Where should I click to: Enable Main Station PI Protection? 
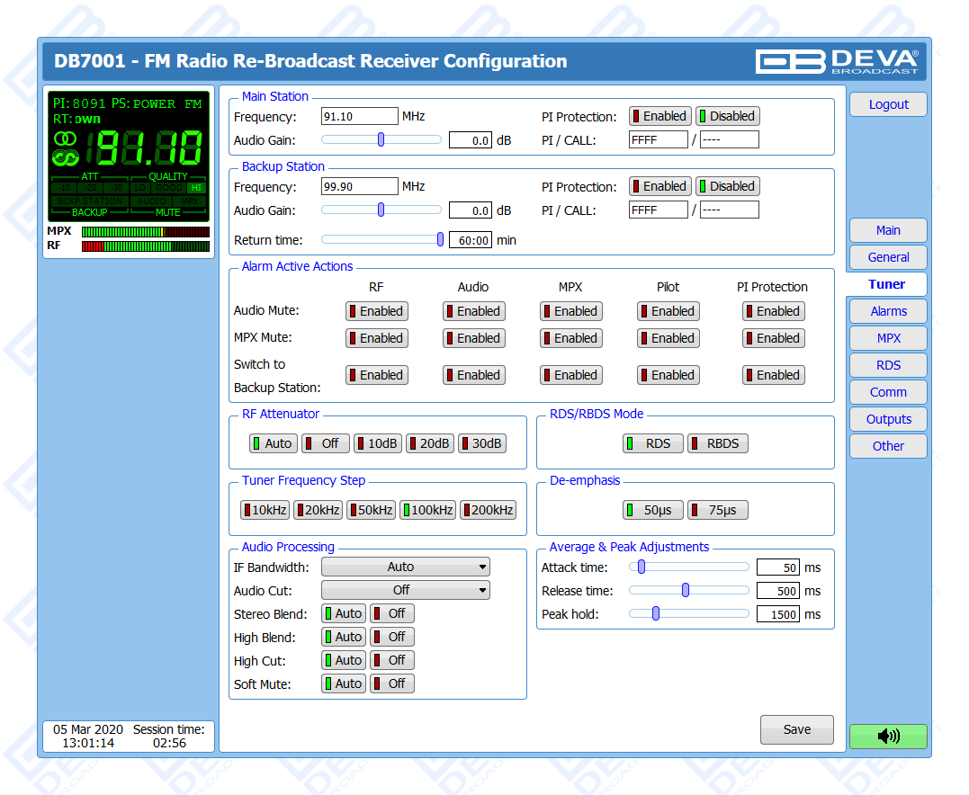click(x=659, y=116)
